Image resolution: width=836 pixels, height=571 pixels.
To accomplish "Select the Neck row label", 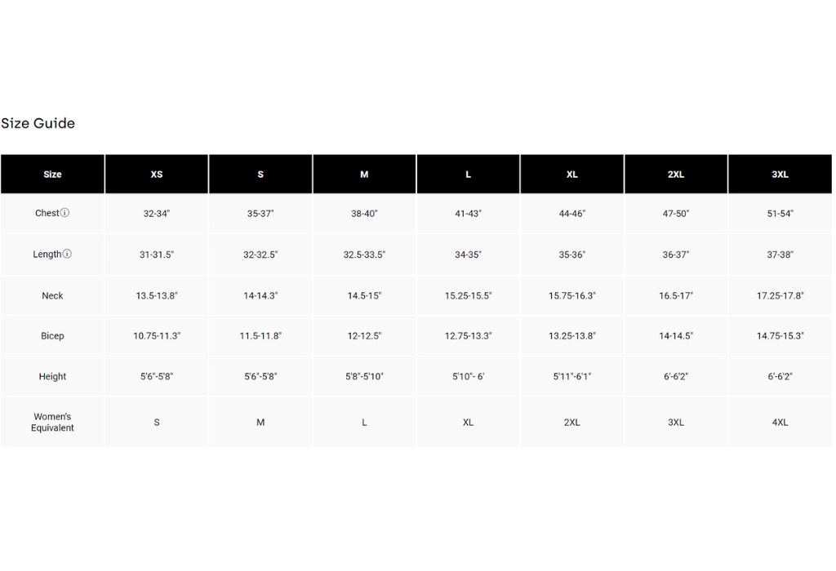I will pyautogui.click(x=52, y=295).
